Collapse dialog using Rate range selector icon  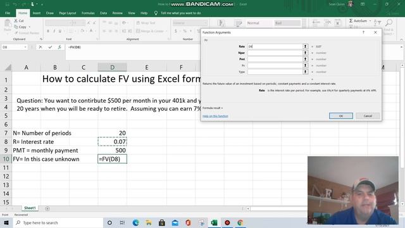pyautogui.click(x=305, y=46)
